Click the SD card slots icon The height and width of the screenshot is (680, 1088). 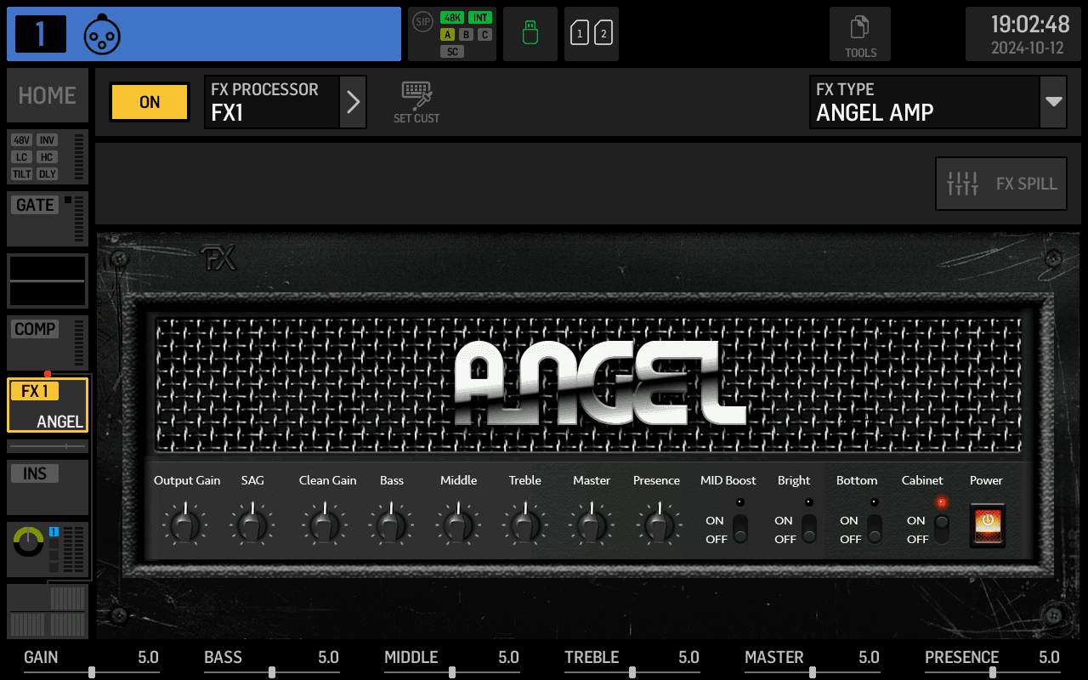point(592,34)
